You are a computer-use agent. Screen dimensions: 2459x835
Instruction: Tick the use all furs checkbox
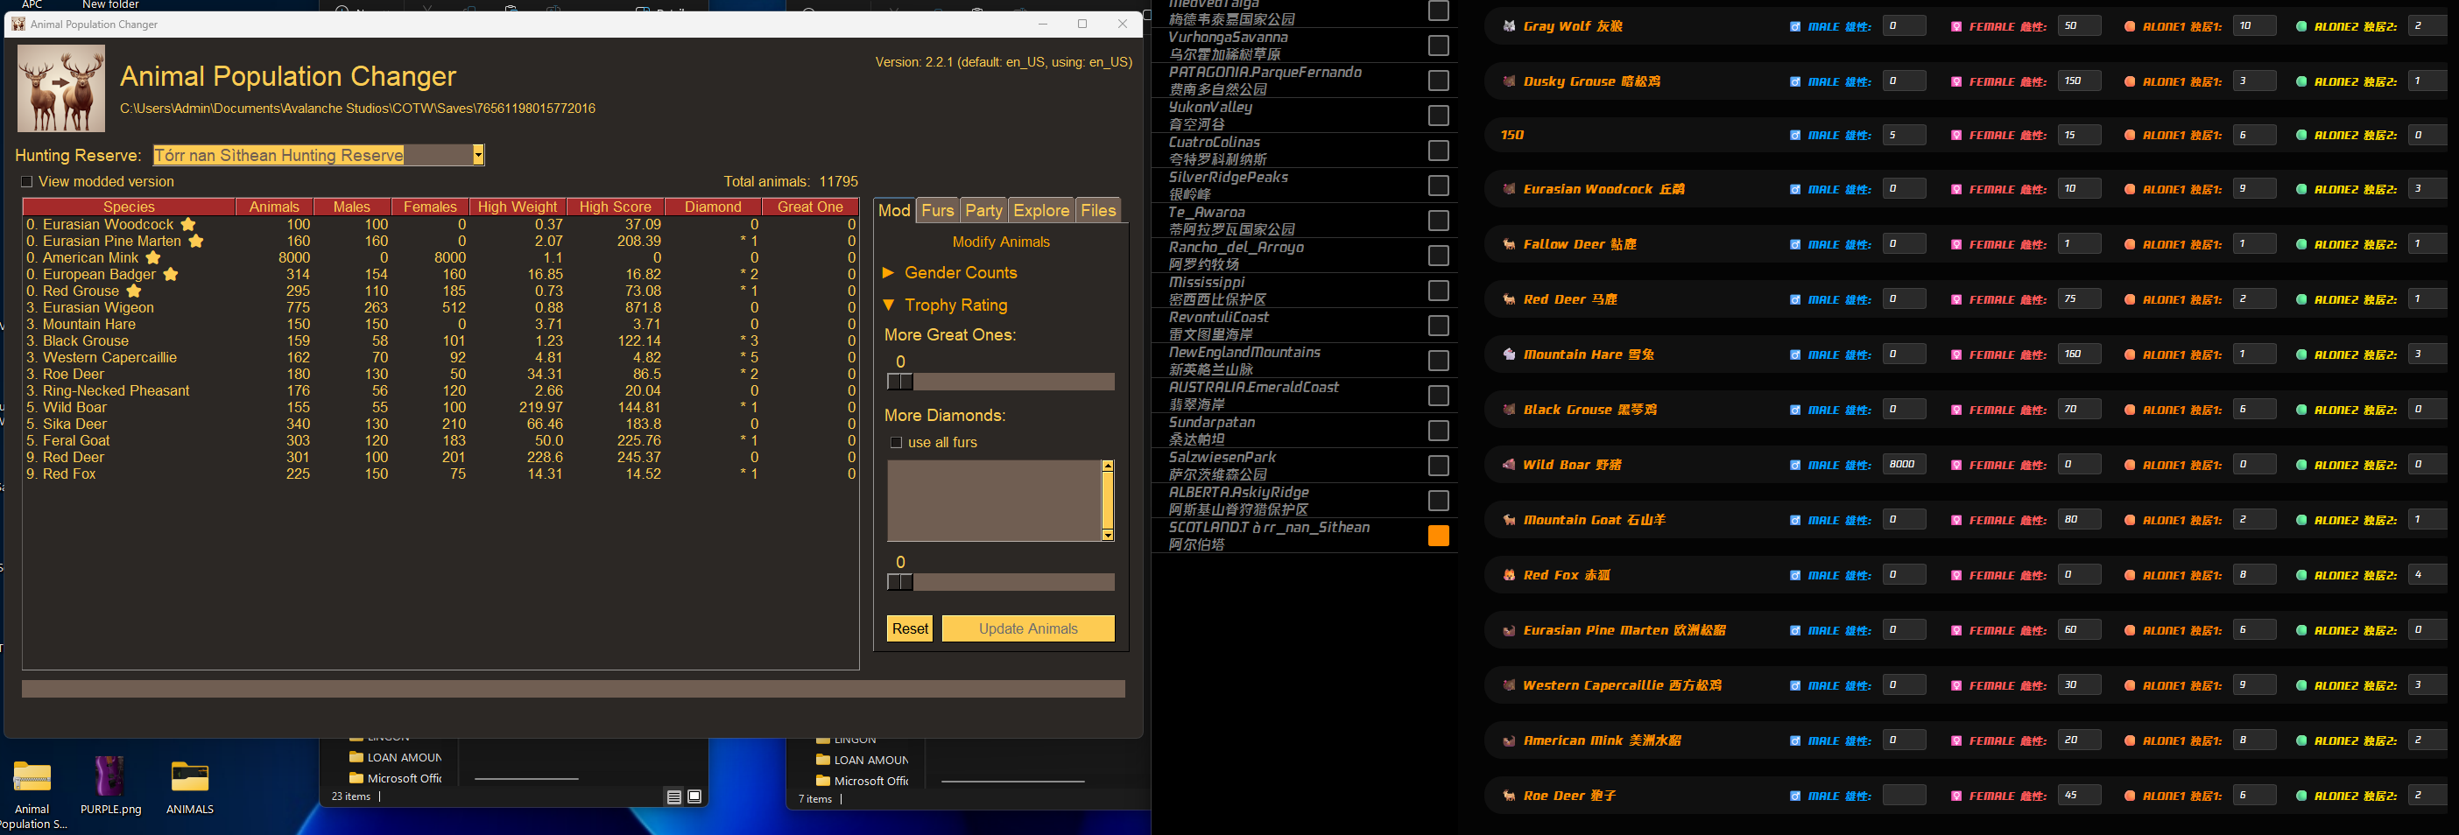pyautogui.click(x=895, y=442)
